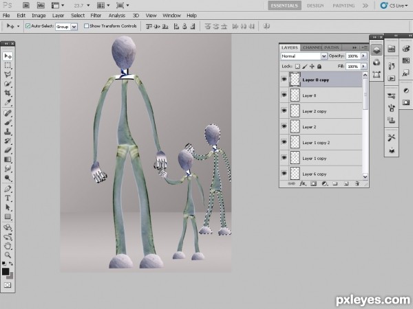This screenshot has width=413, height=309.
Task: Open the File menu
Action: tap(6, 16)
